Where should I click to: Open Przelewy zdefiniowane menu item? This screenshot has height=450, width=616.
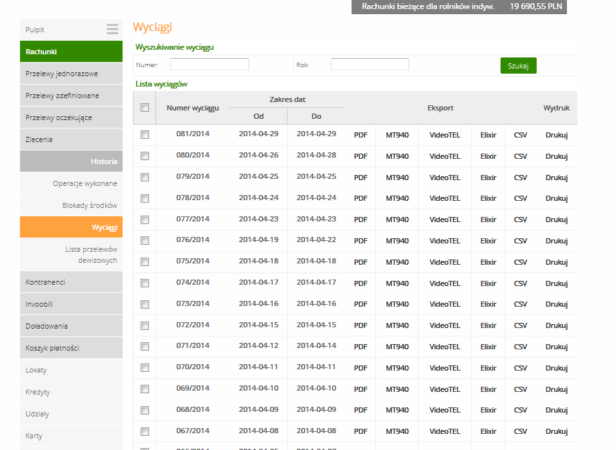coord(71,96)
